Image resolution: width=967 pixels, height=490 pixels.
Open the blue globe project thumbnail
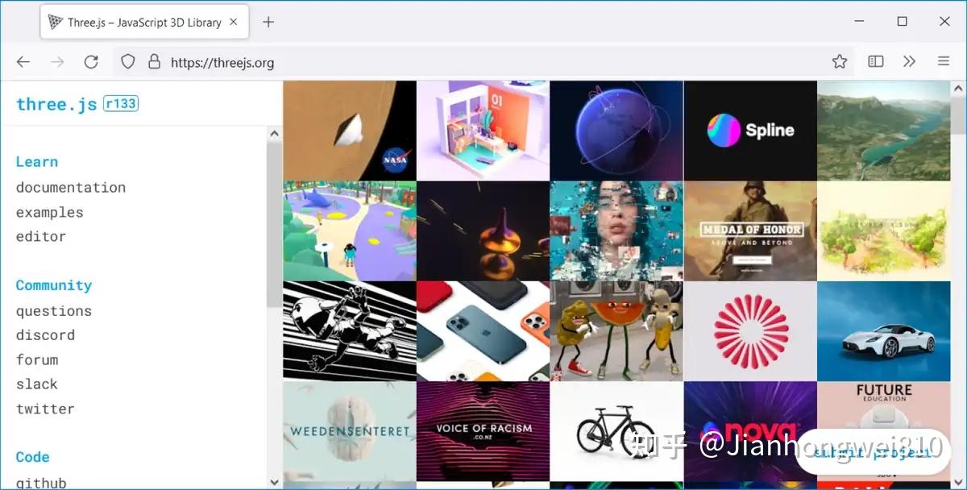[x=616, y=131]
